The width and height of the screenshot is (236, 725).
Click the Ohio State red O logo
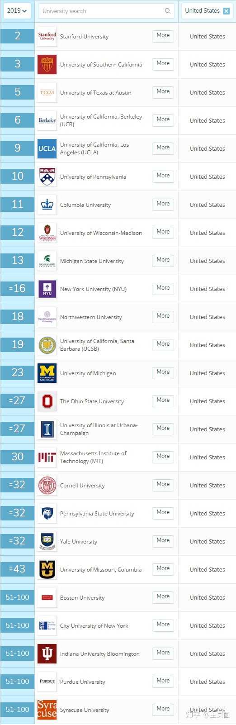47,401
